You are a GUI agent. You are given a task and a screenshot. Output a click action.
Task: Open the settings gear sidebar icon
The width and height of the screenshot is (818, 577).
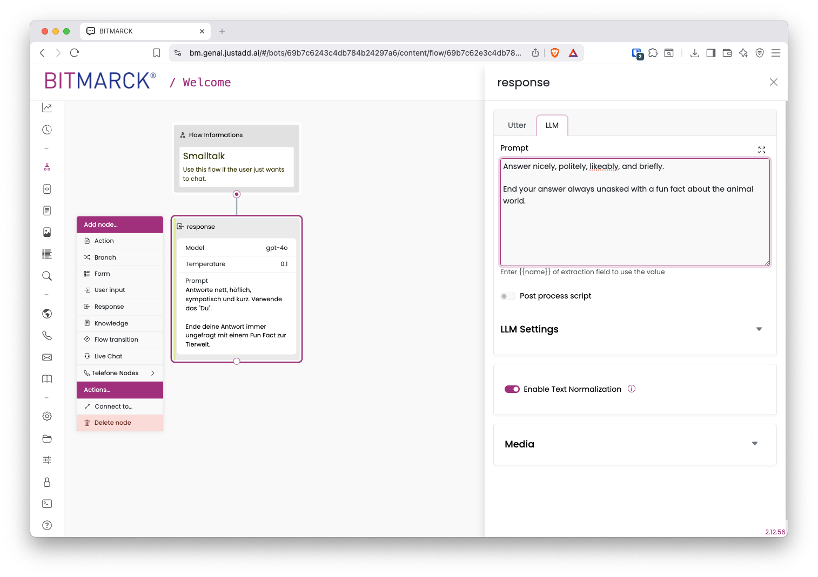pyautogui.click(x=47, y=416)
